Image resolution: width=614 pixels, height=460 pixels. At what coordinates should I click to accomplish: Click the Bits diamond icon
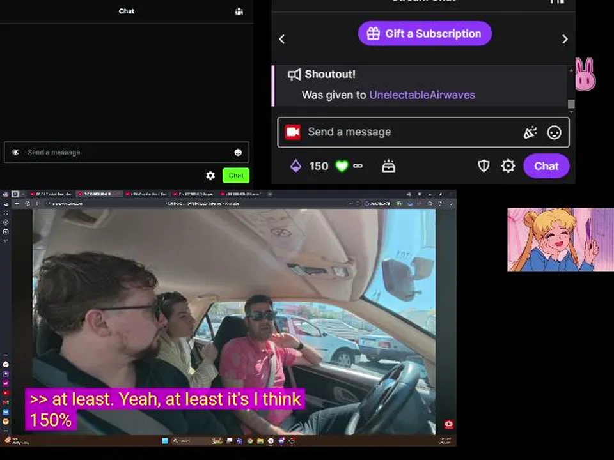(296, 166)
